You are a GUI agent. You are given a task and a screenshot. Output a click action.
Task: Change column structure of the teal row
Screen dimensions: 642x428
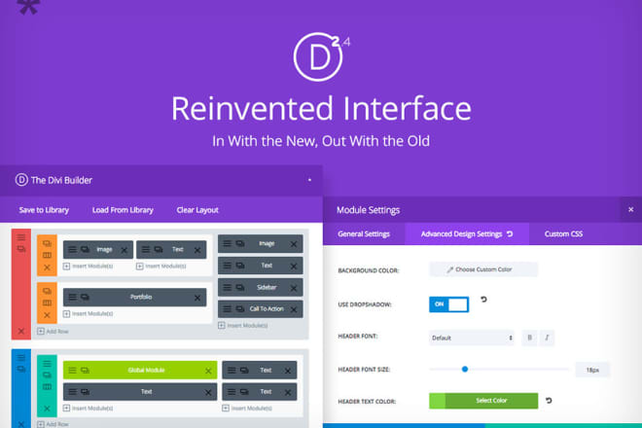[x=47, y=386]
